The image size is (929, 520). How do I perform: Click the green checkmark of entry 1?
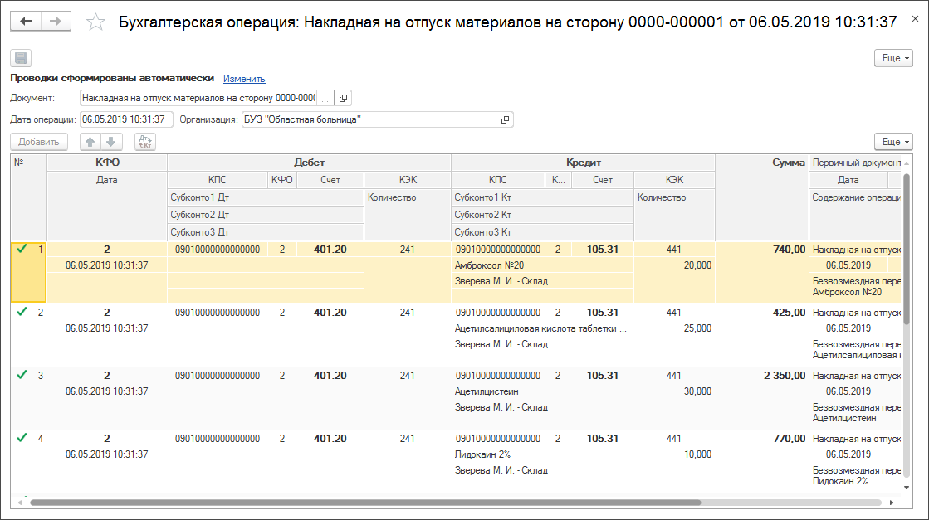pyautogui.click(x=22, y=249)
